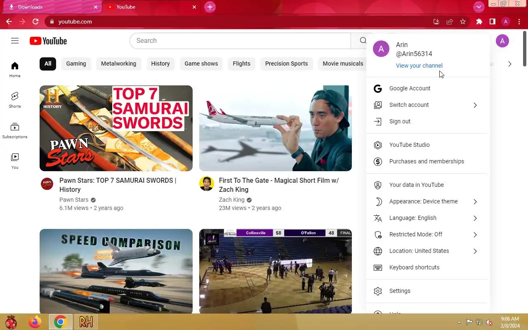Click the install app icon in address bar
The height and width of the screenshot is (330, 528).
(x=436, y=21)
